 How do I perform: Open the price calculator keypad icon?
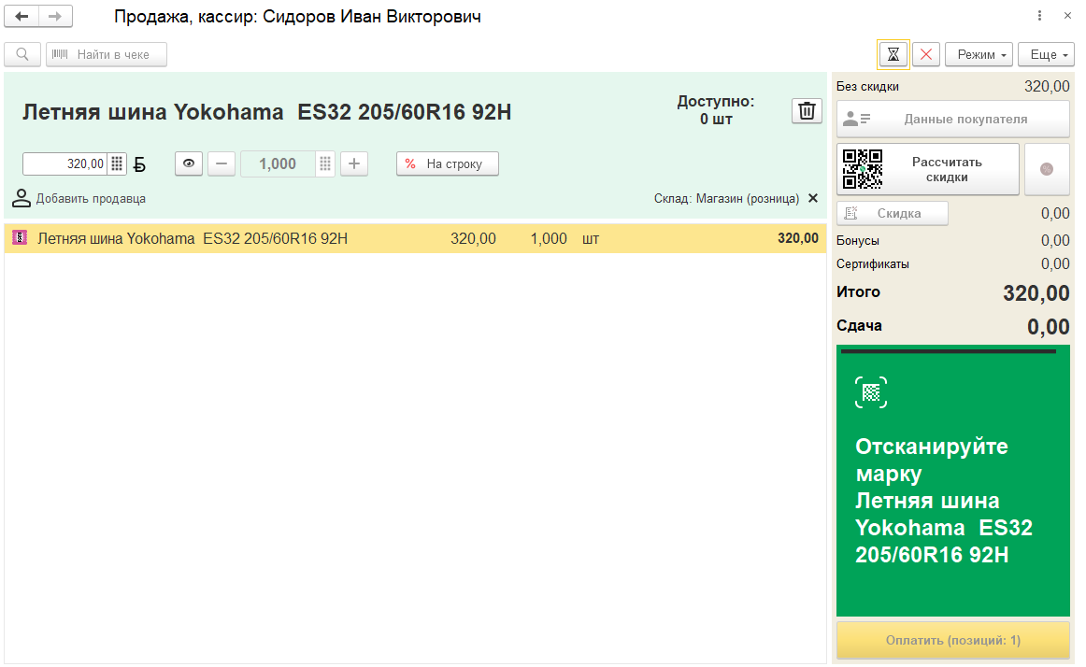click(117, 164)
